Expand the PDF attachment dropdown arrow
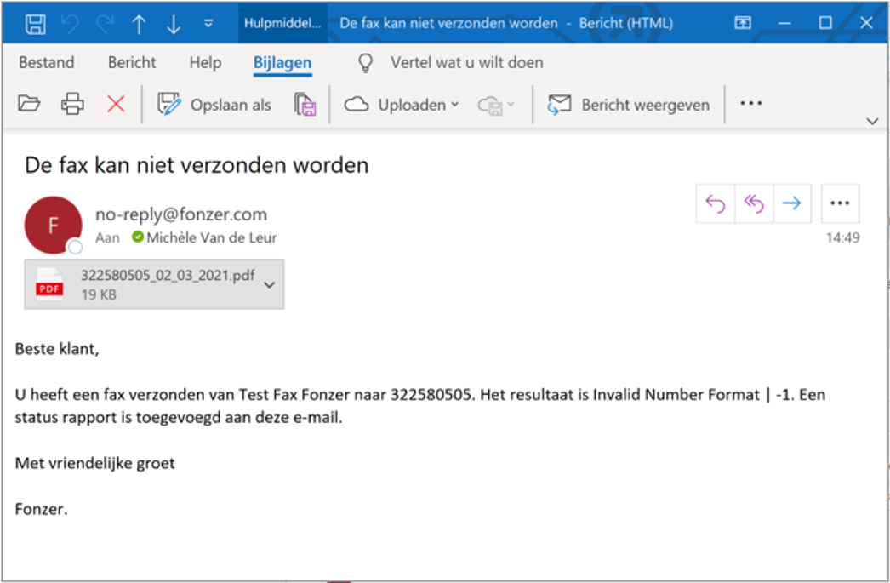The width and height of the screenshot is (890, 583). point(270,284)
